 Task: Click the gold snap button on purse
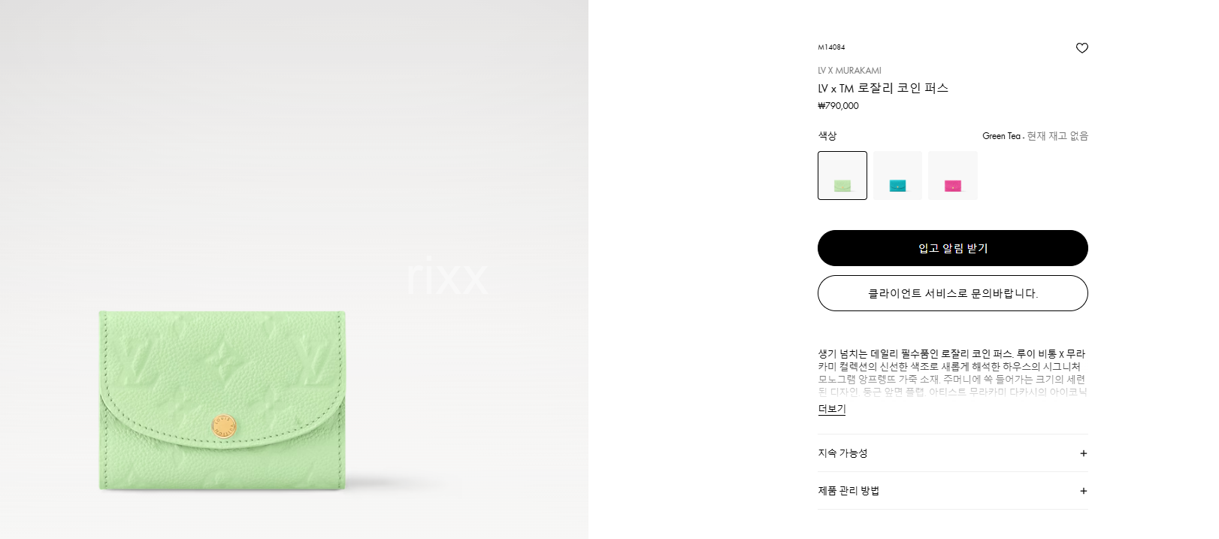(x=224, y=425)
